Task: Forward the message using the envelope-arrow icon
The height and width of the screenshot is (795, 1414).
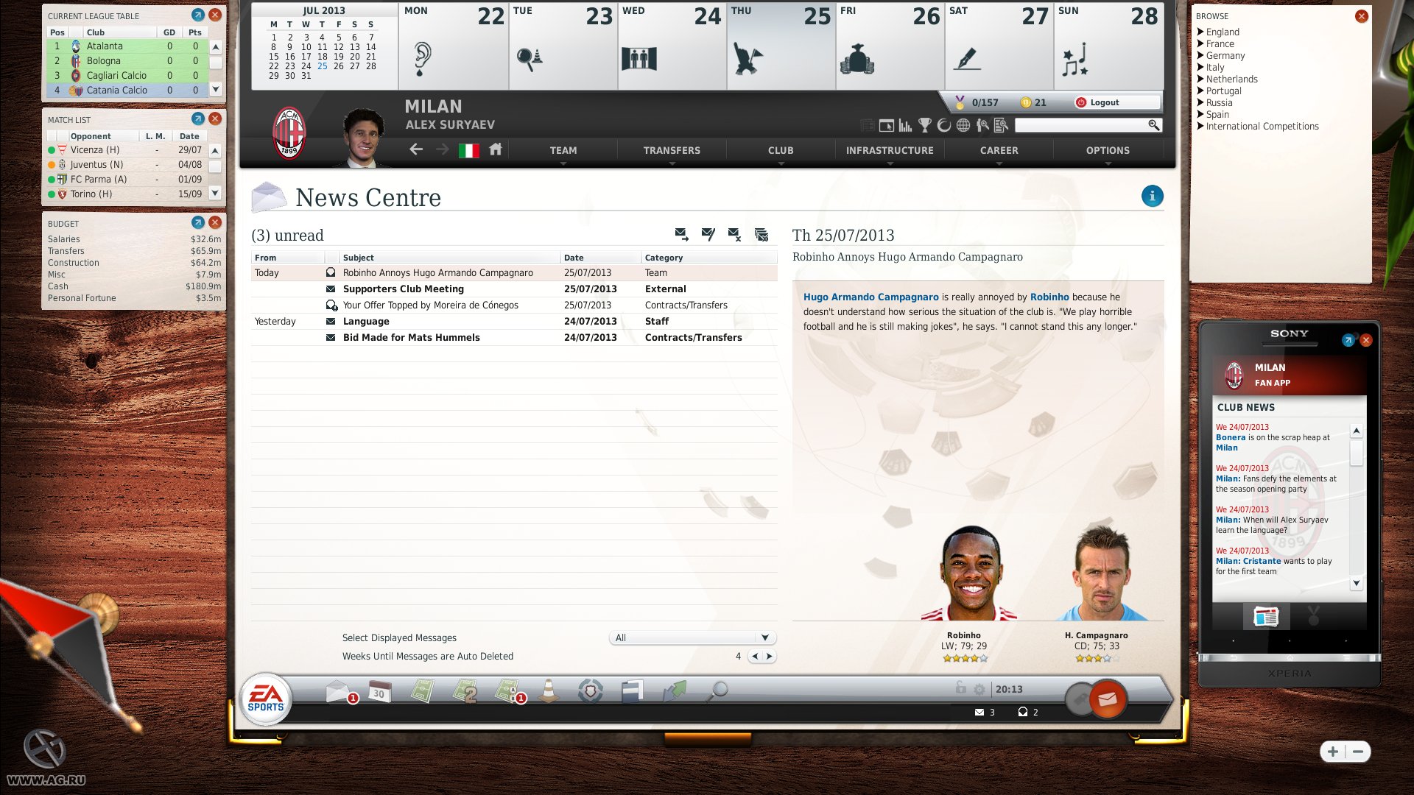Action: coord(680,234)
